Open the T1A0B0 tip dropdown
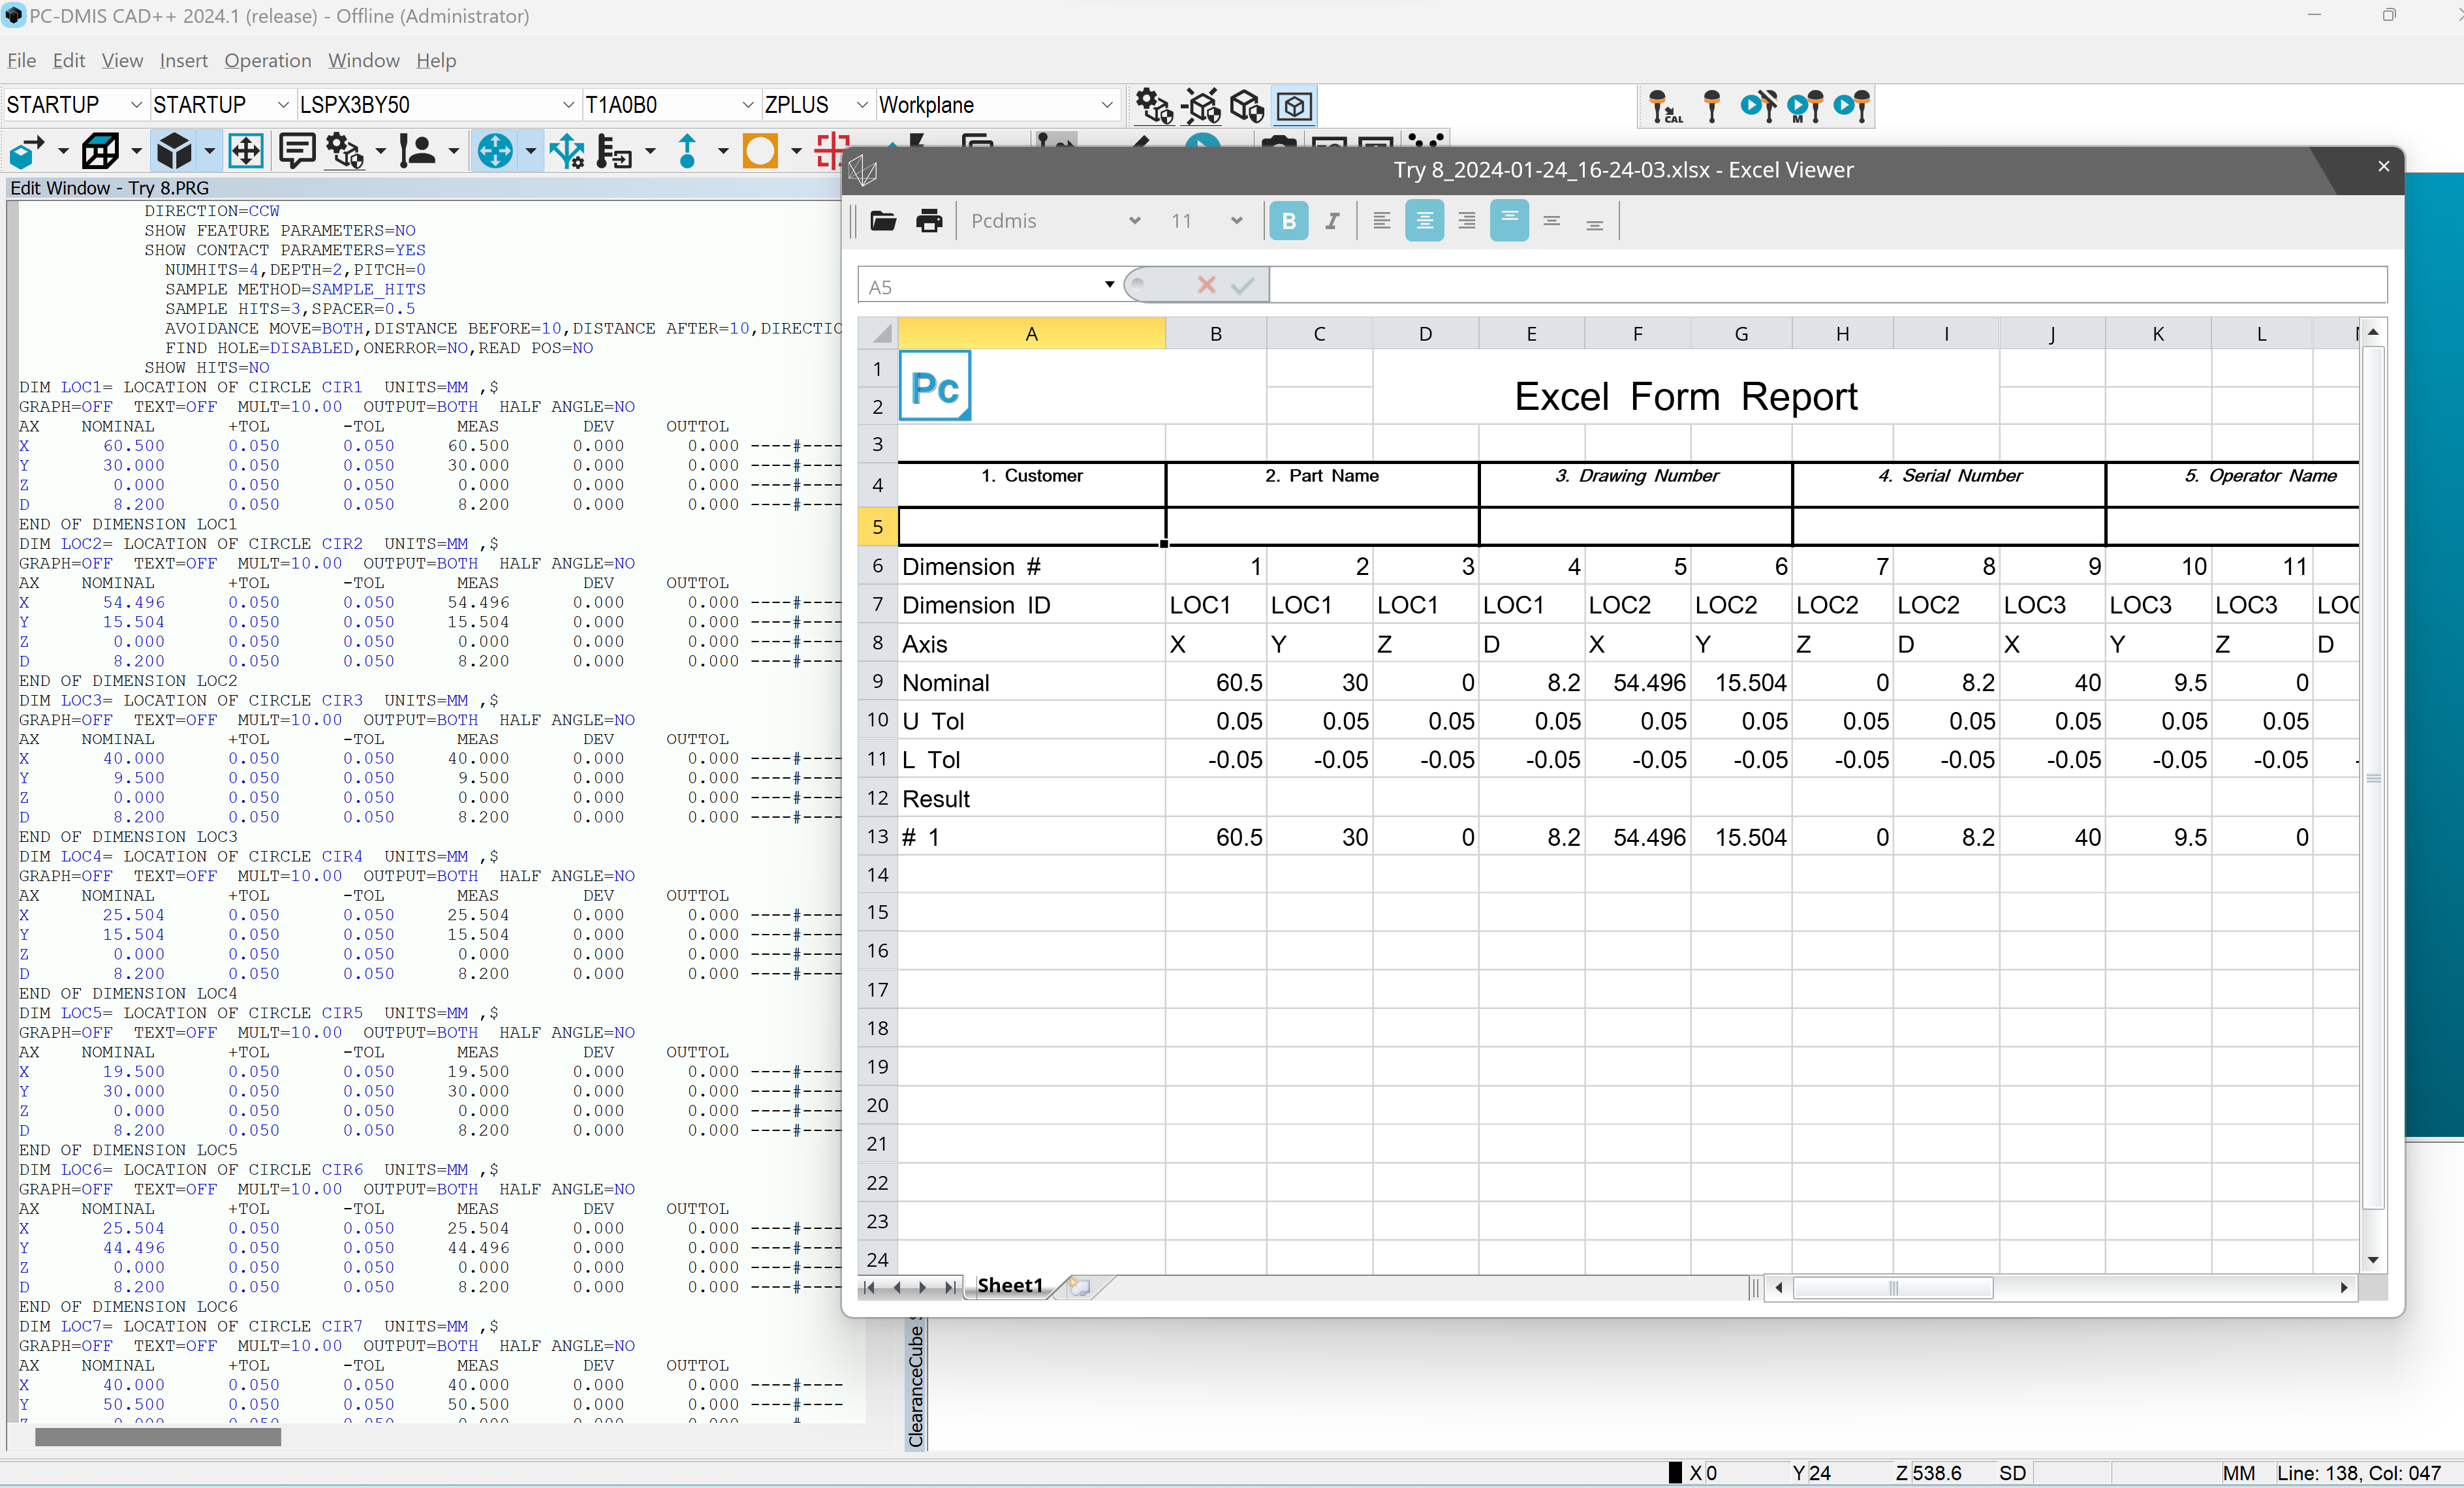Screen dimensions: 2464x1488 [x=747, y=105]
